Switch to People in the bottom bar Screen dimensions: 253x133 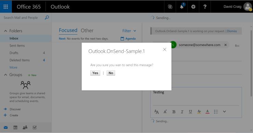[25, 128]
